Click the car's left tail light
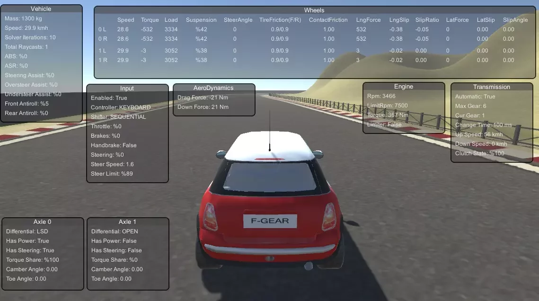Screen dimensions: 539x301 click(x=211, y=216)
